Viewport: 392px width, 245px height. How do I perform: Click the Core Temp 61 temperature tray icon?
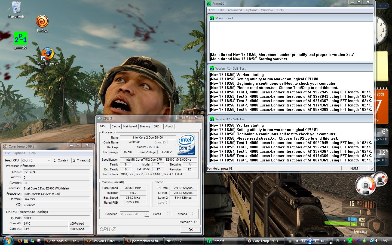click(359, 241)
